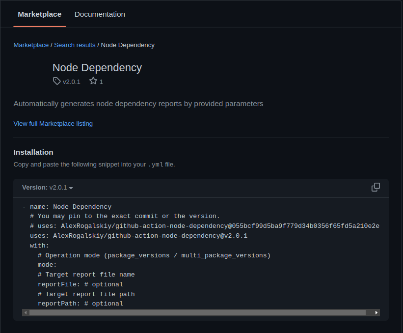This screenshot has height=333, width=403.
Task: Click the tag icon beside v2.0.1
Action: pos(57,81)
